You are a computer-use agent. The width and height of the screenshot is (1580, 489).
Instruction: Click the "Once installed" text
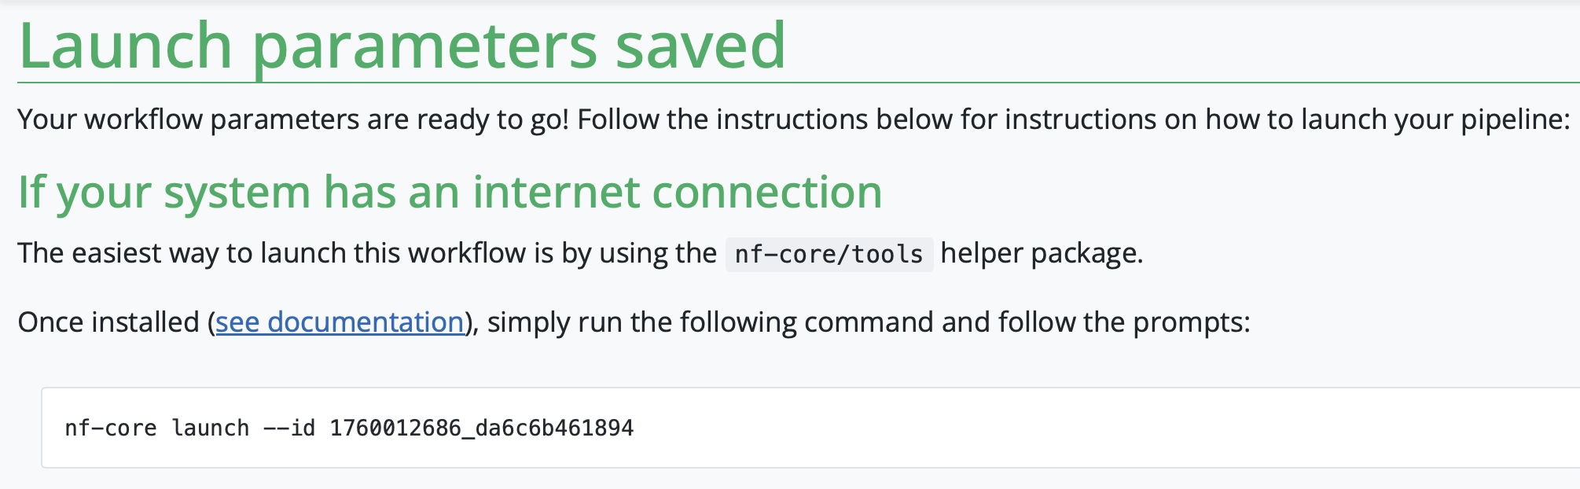click(x=108, y=322)
